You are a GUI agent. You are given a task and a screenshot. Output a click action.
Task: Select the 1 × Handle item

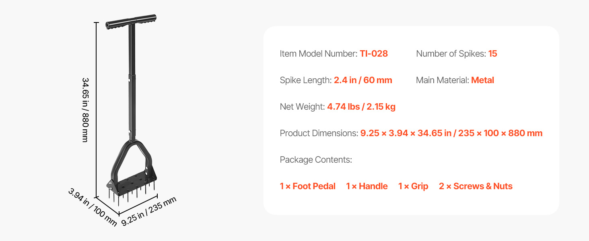(x=367, y=186)
